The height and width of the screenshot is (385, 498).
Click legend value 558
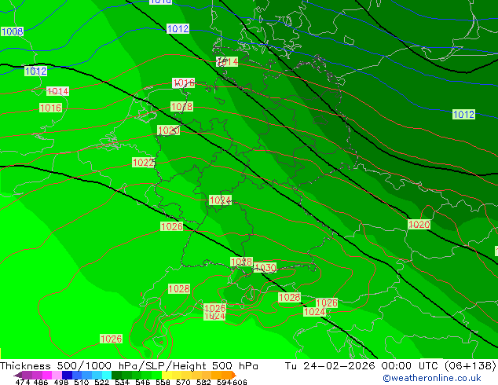[163, 382]
